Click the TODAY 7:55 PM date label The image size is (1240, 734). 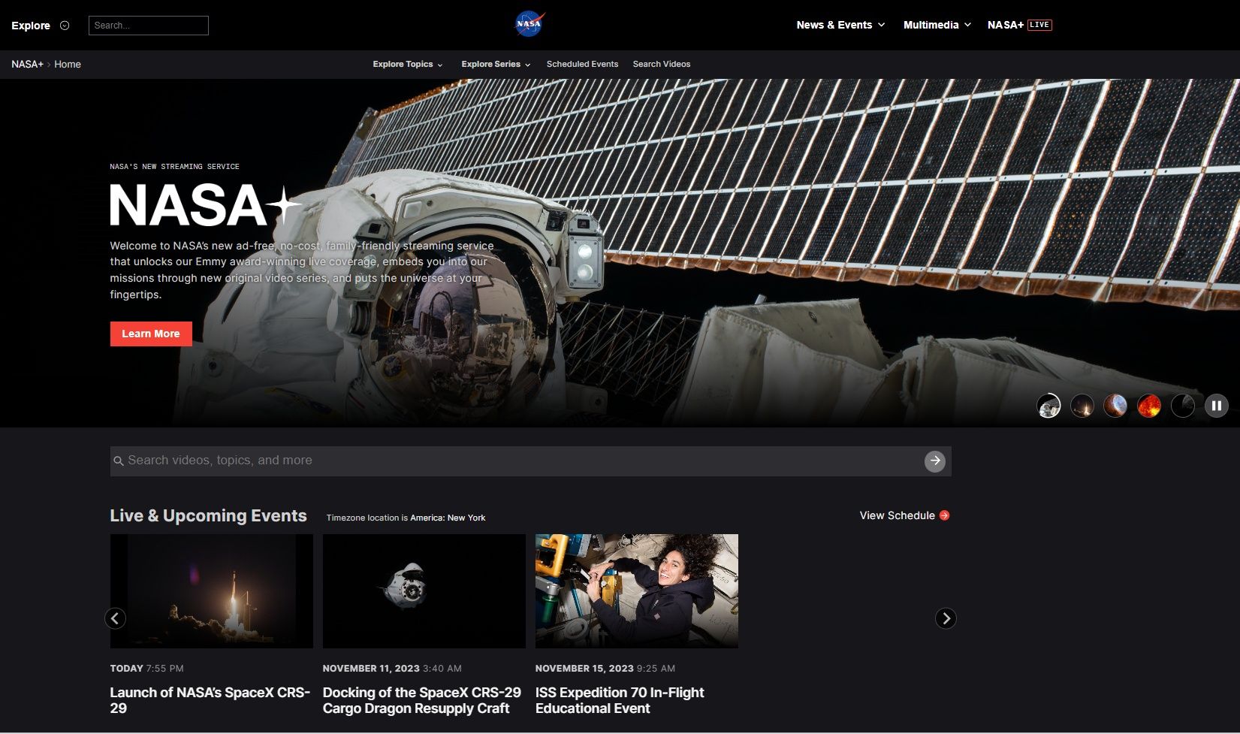coord(146,668)
